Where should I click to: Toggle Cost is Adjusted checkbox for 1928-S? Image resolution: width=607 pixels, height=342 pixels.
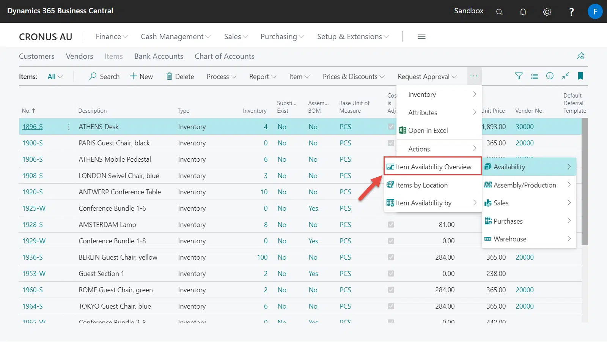coord(391,225)
